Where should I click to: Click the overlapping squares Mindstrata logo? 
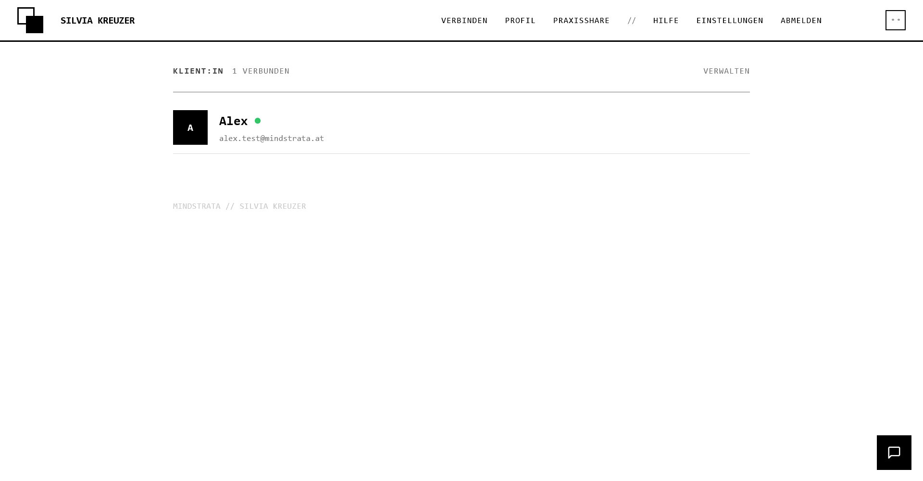point(30,20)
